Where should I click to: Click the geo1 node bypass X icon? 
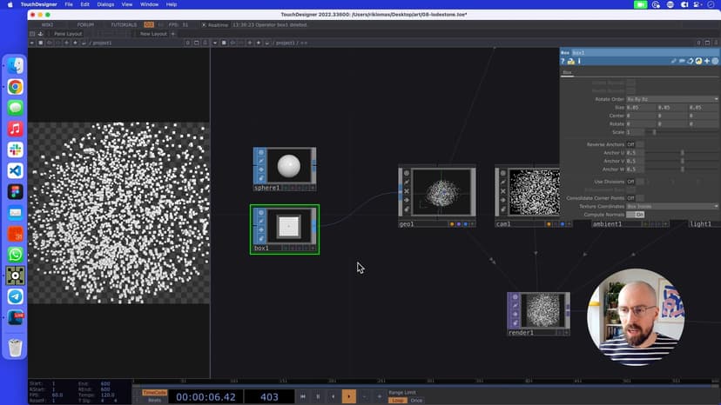pos(406,190)
